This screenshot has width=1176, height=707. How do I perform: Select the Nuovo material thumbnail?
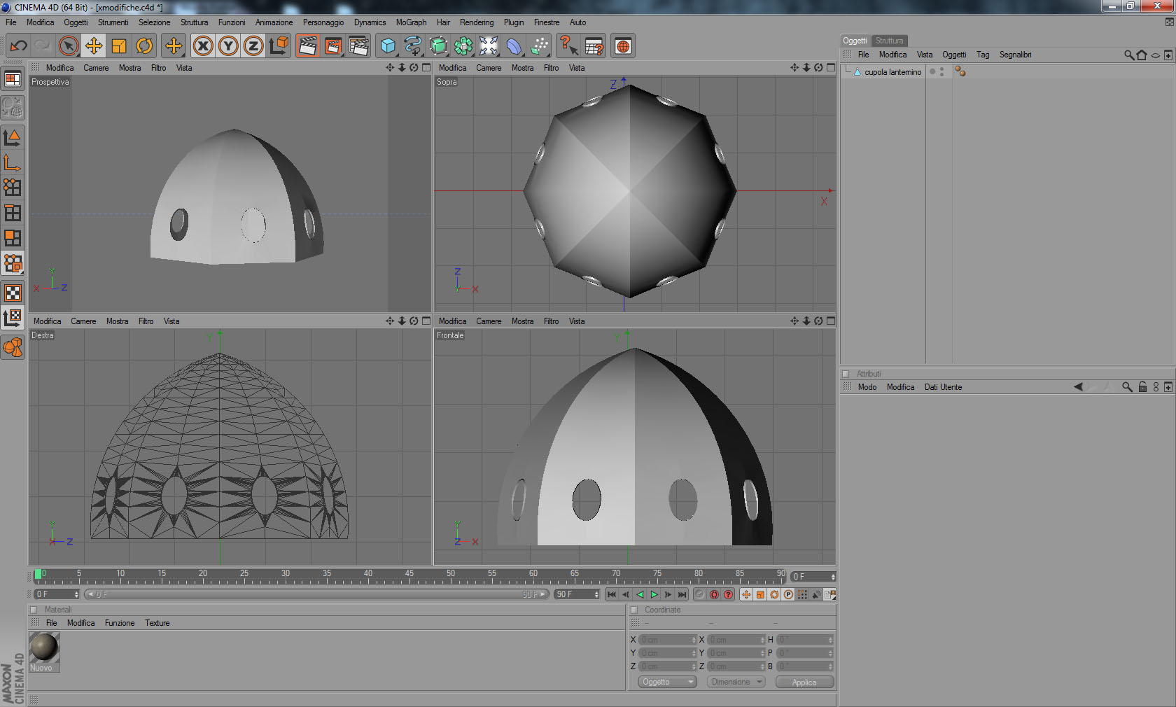44,647
